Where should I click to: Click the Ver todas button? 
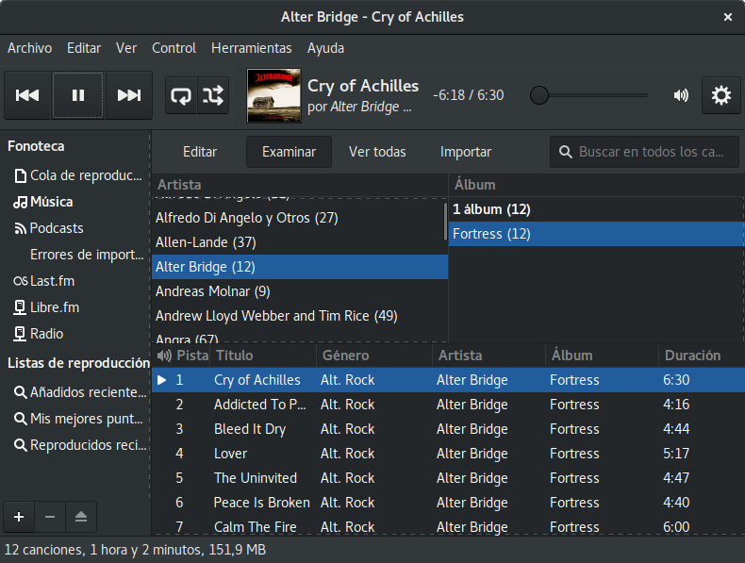coord(377,152)
